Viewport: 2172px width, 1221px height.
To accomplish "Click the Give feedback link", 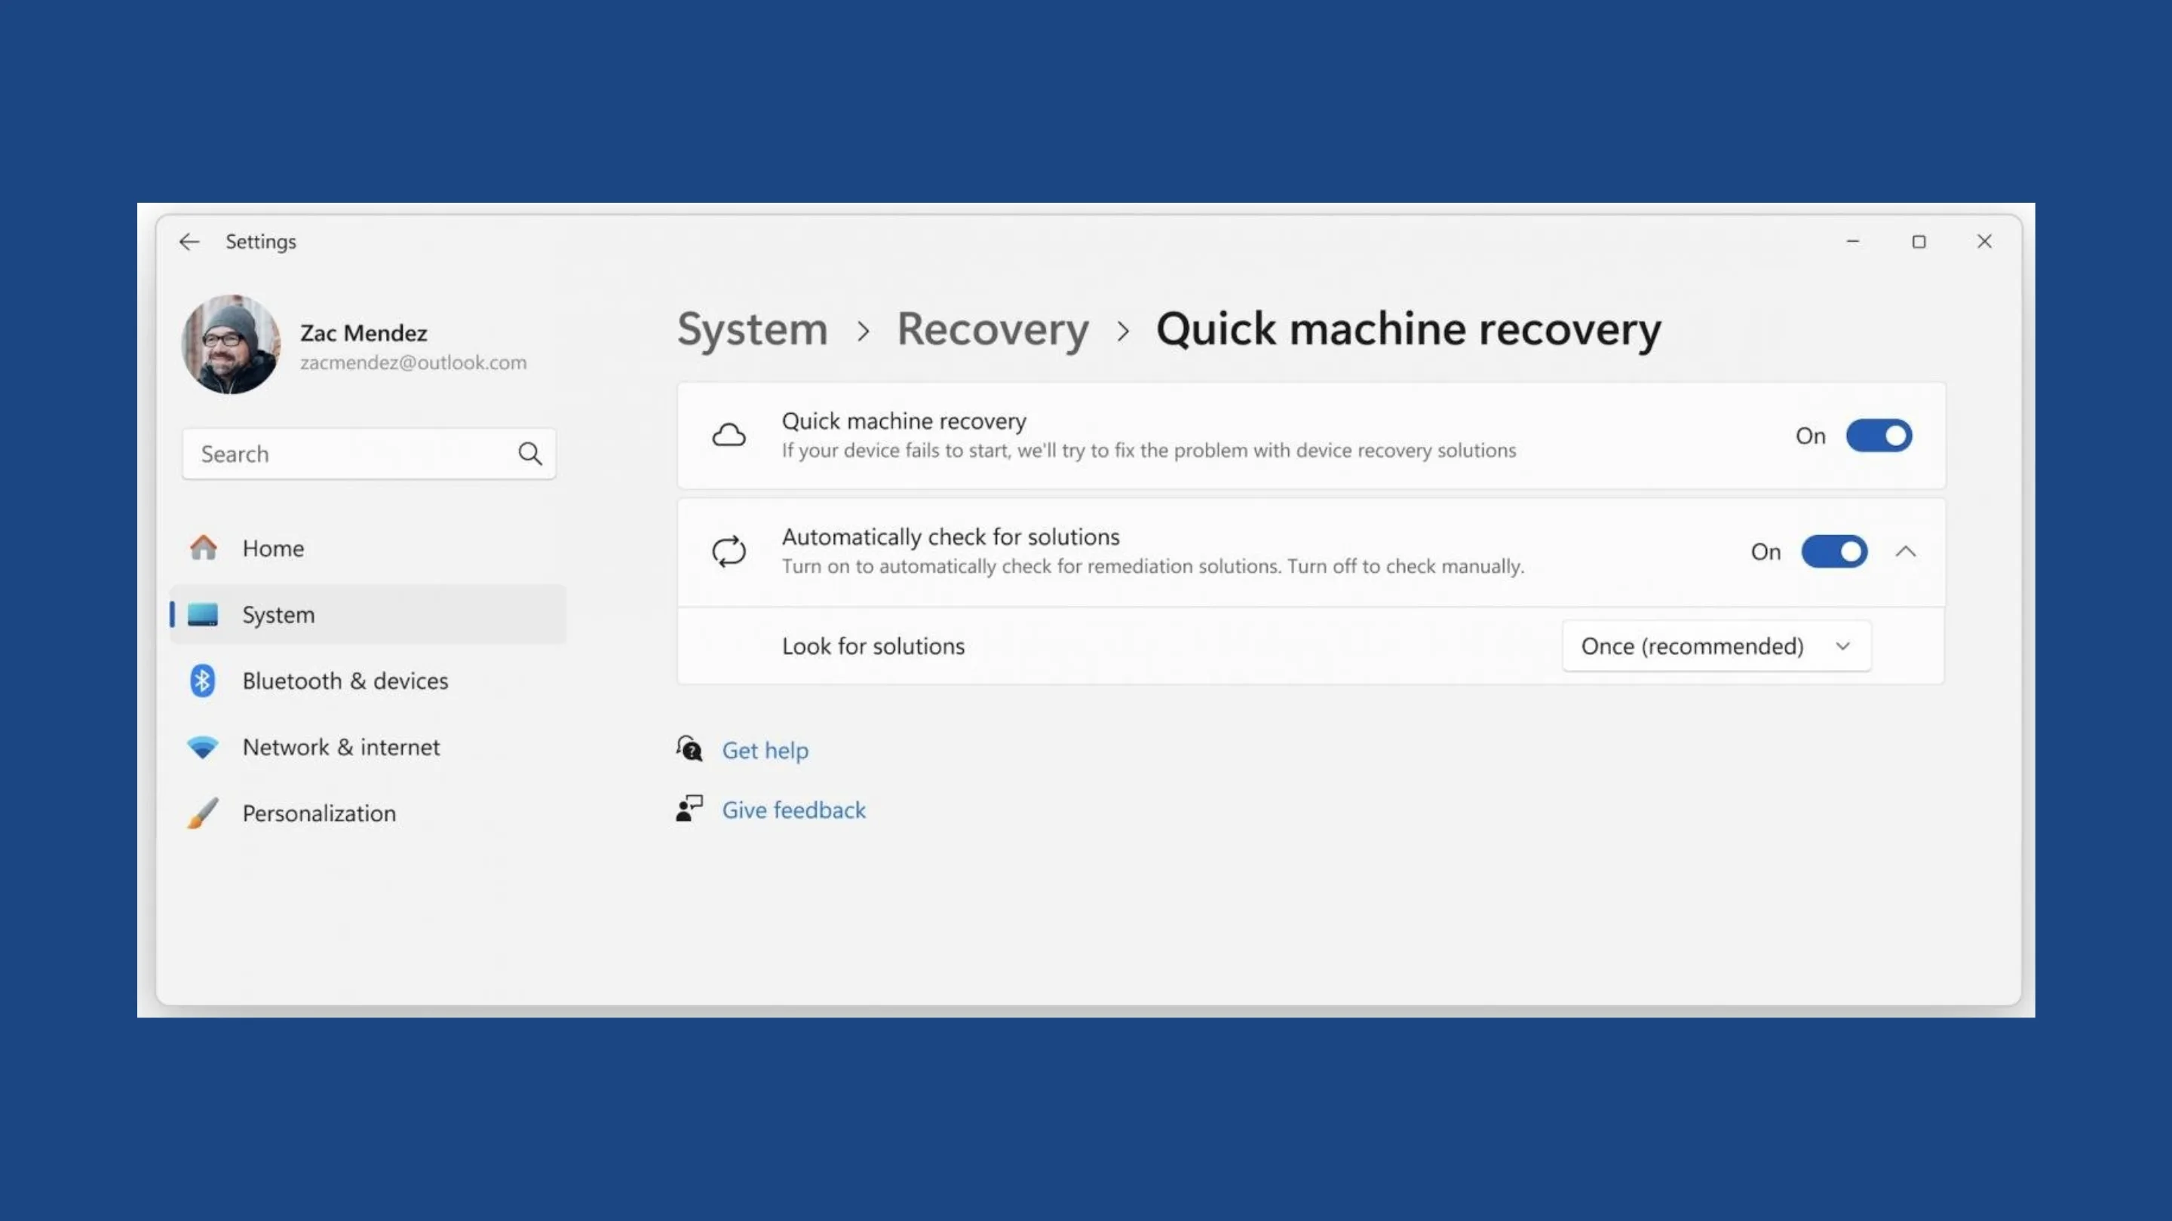I will point(793,809).
